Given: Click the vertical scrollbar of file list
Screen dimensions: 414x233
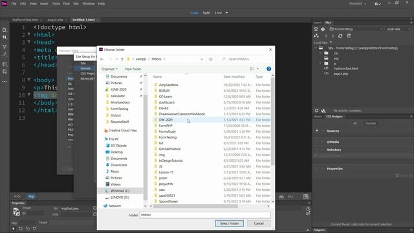Looking at the screenshot, I should (272, 122).
